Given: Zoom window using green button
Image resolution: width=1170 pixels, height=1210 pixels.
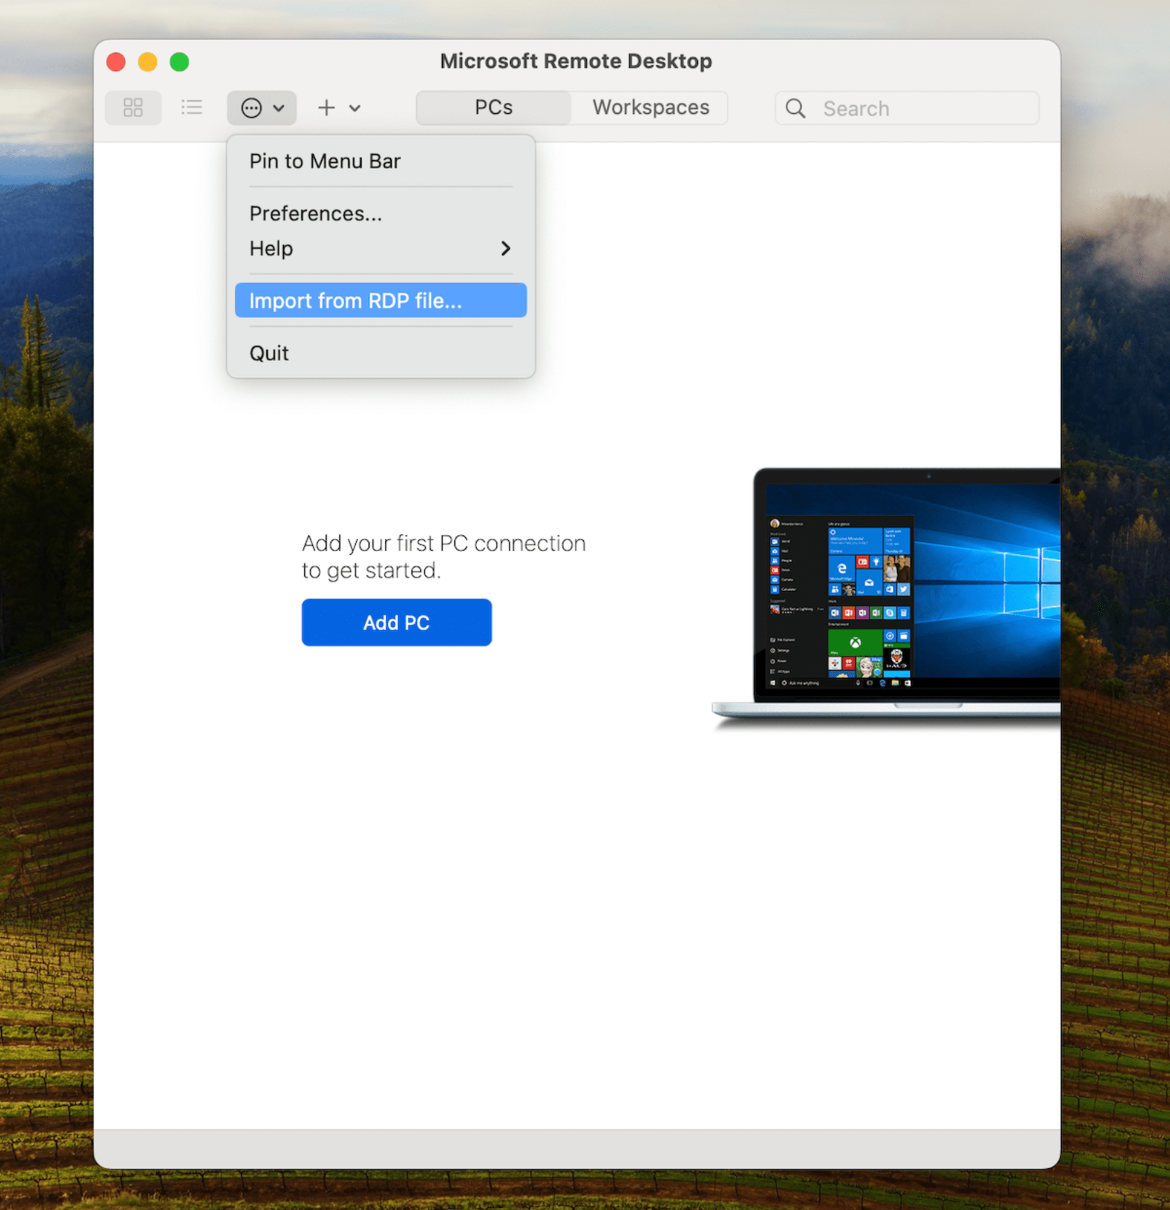Looking at the screenshot, I should click(x=180, y=62).
